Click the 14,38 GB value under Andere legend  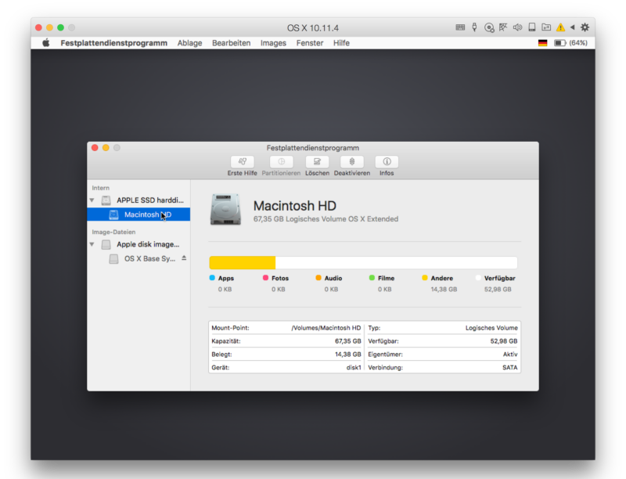click(444, 289)
